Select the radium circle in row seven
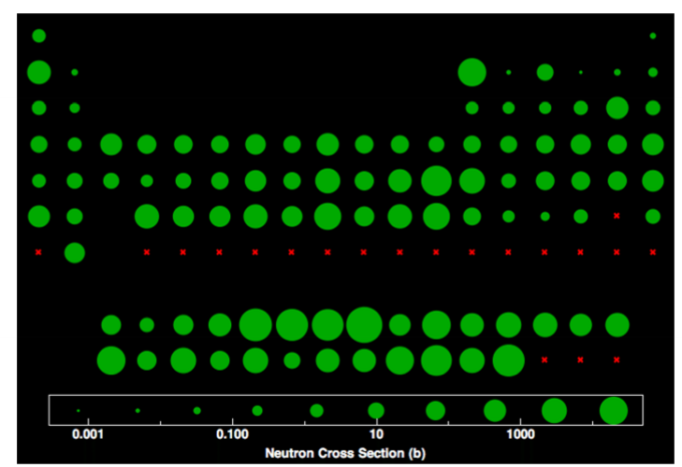 [x=75, y=253]
